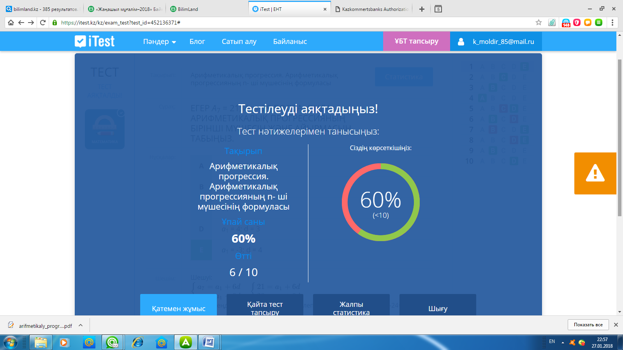Click the Windows Start button
The image size is (623, 350).
[11, 343]
